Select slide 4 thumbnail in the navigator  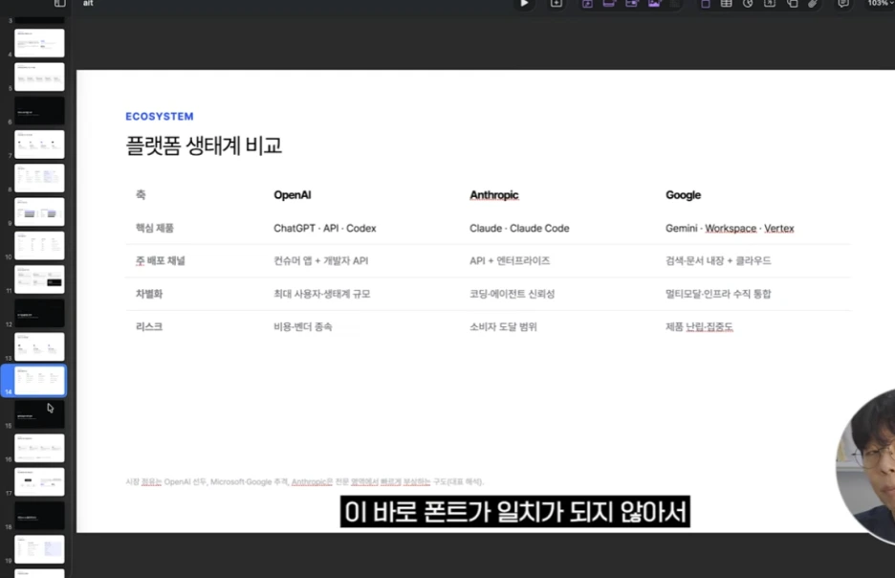pos(39,43)
